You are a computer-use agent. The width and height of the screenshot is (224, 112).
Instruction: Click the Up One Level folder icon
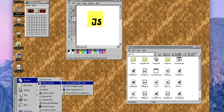click(x=159, y=54)
